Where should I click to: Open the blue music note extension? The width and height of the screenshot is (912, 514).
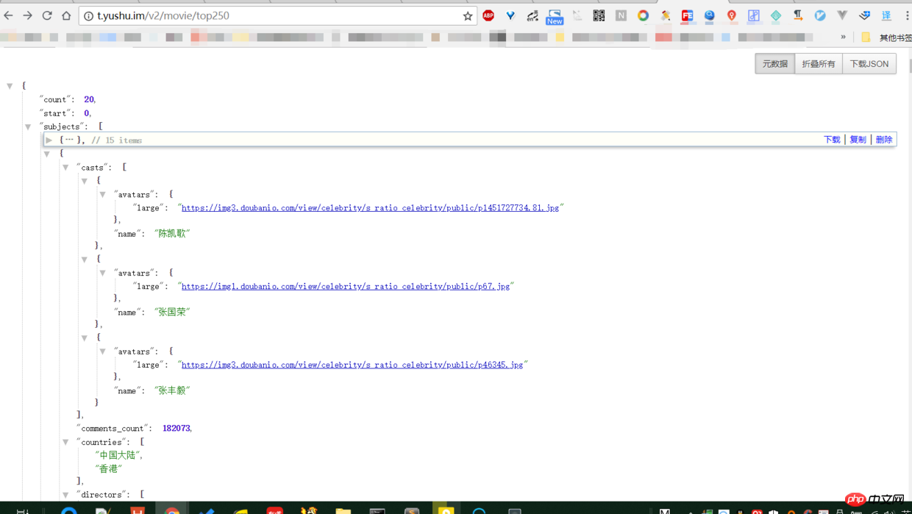754,15
